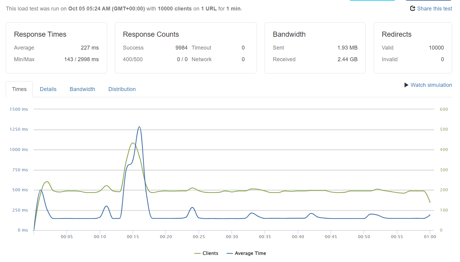Click the green Clients legend line swatch
The image size is (460, 262).
tap(197, 253)
